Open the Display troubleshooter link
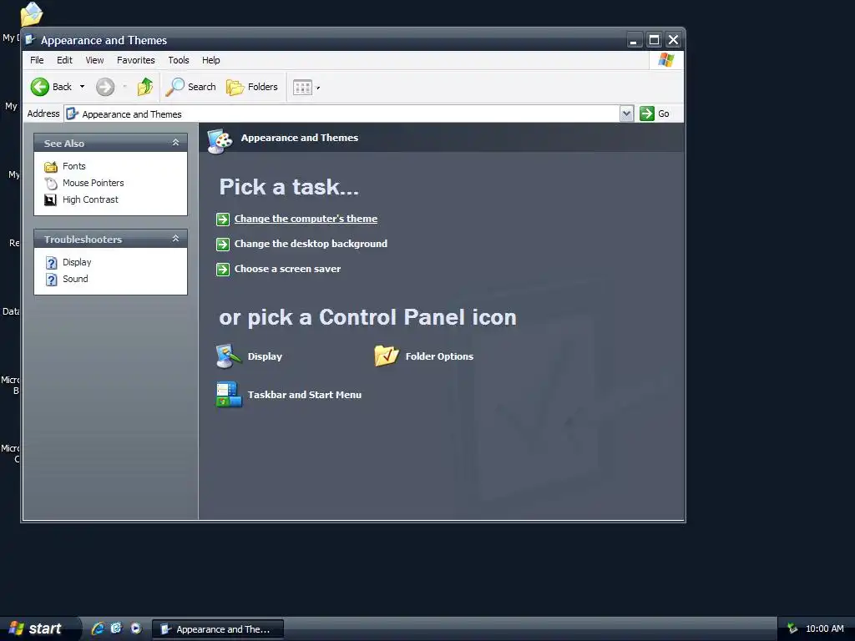Image resolution: width=855 pixels, height=641 pixels. click(77, 262)
